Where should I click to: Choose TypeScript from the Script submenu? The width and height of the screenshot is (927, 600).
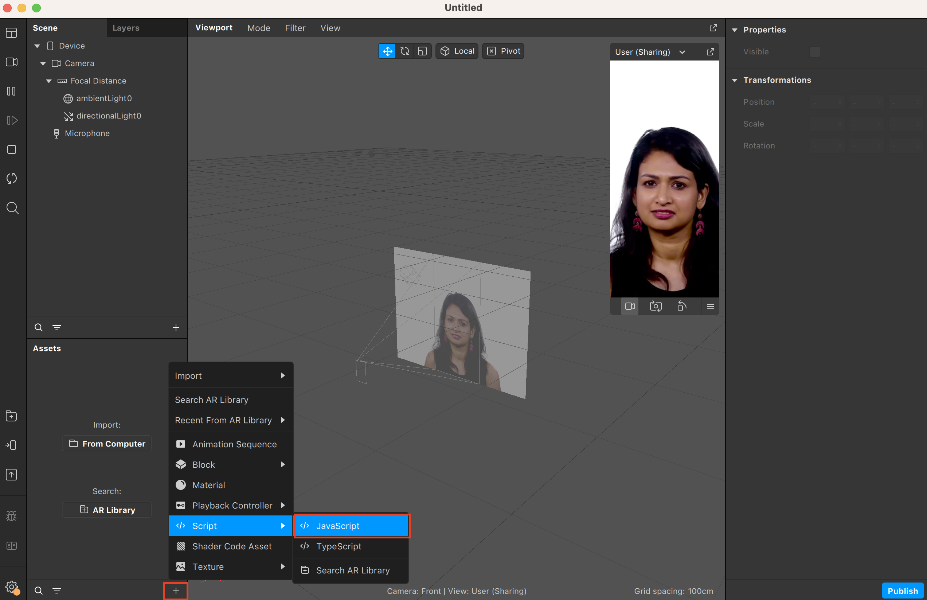point(339,546)
